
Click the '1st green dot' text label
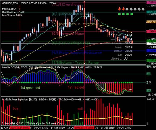(x=30, y=88)
